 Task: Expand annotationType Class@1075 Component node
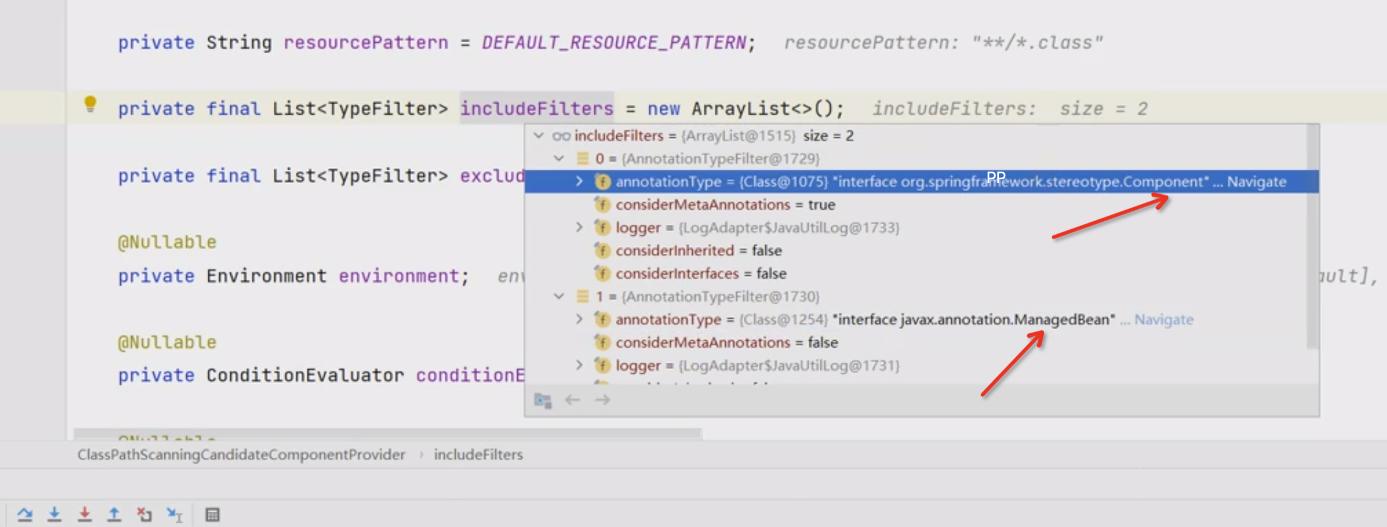579,181
